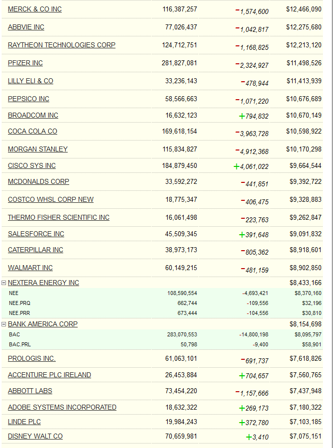Collapse the Bank America Corp group
This screenshot has height=448, width=333.
(x=3, y=324)
